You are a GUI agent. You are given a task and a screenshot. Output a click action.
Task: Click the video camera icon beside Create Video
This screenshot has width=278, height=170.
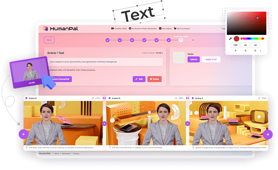tap(113, 28)
